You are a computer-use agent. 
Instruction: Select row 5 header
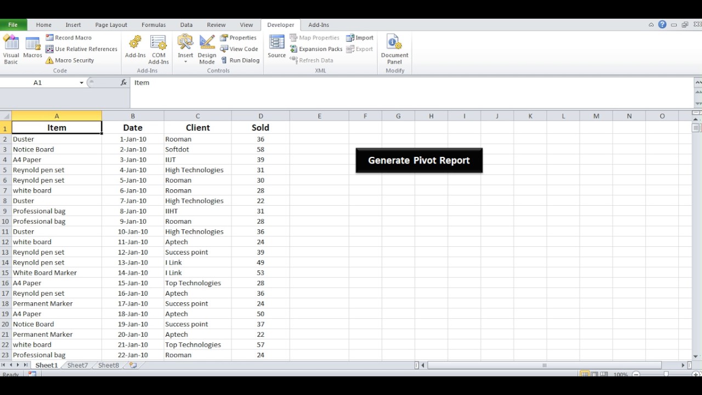[5, 170]
